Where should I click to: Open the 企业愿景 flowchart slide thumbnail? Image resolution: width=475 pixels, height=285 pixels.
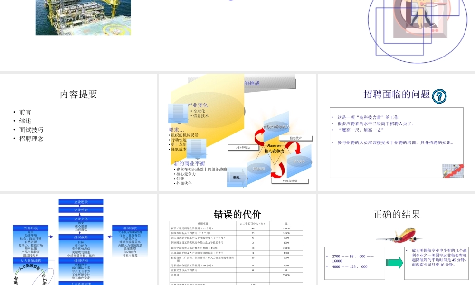click(x=78, y=239)
